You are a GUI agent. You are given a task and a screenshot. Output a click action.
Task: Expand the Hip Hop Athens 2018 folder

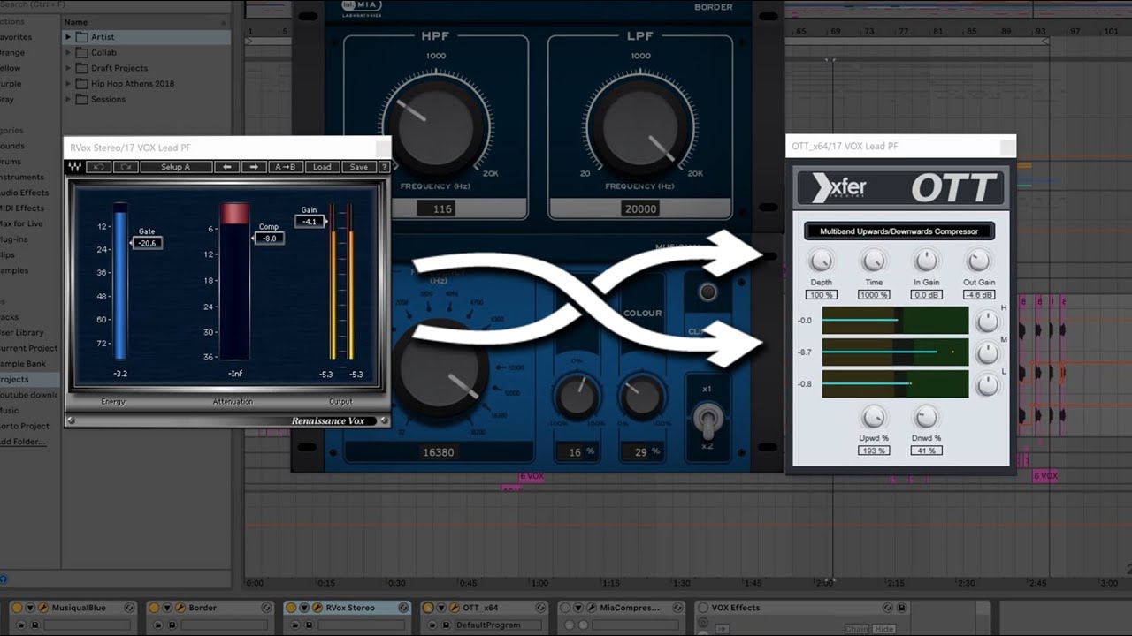[x=68, y=84]
